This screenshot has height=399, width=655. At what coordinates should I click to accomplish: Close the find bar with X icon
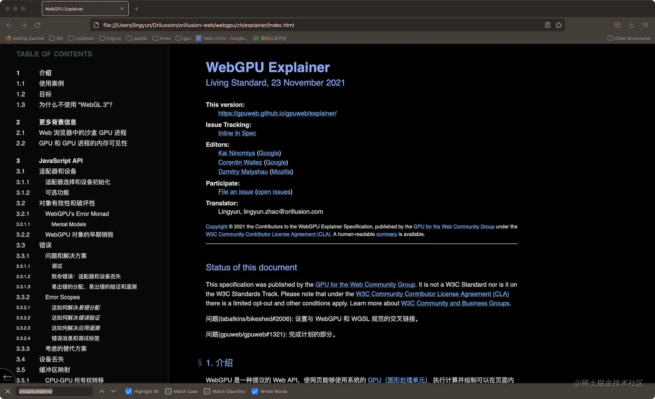[8, 391]
